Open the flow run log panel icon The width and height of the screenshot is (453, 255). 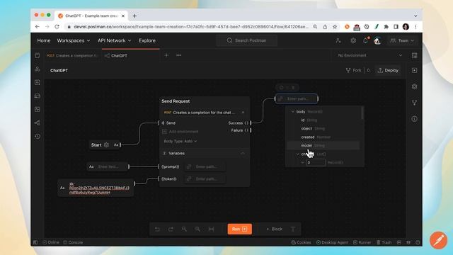(x=414, y=70)
